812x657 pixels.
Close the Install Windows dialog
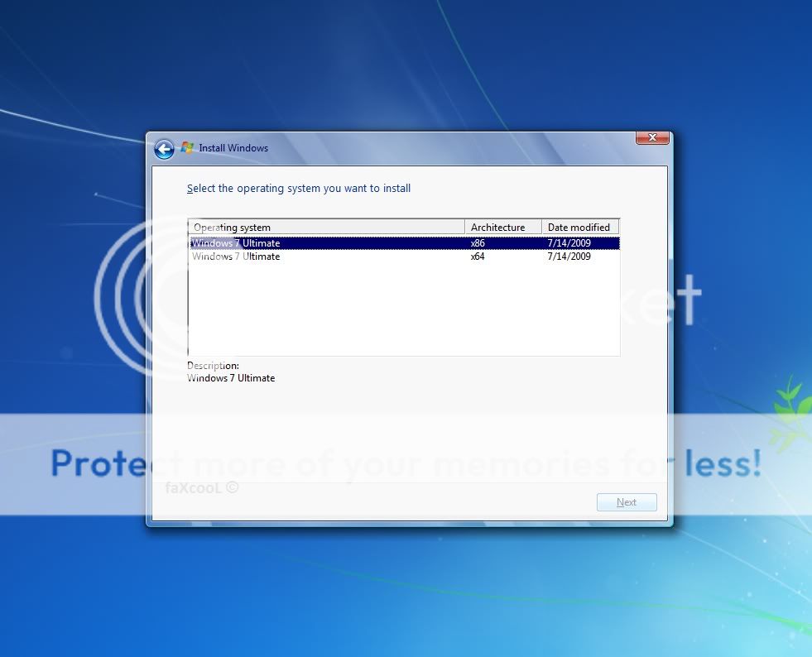(652, 137)
